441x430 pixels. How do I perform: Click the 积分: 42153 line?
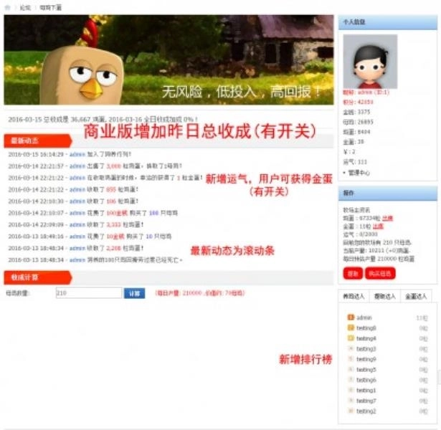click(x=358, y=102)
